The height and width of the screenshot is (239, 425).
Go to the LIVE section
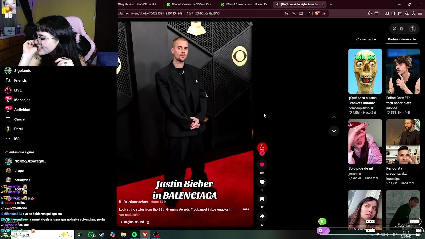[x=13, y=90]
